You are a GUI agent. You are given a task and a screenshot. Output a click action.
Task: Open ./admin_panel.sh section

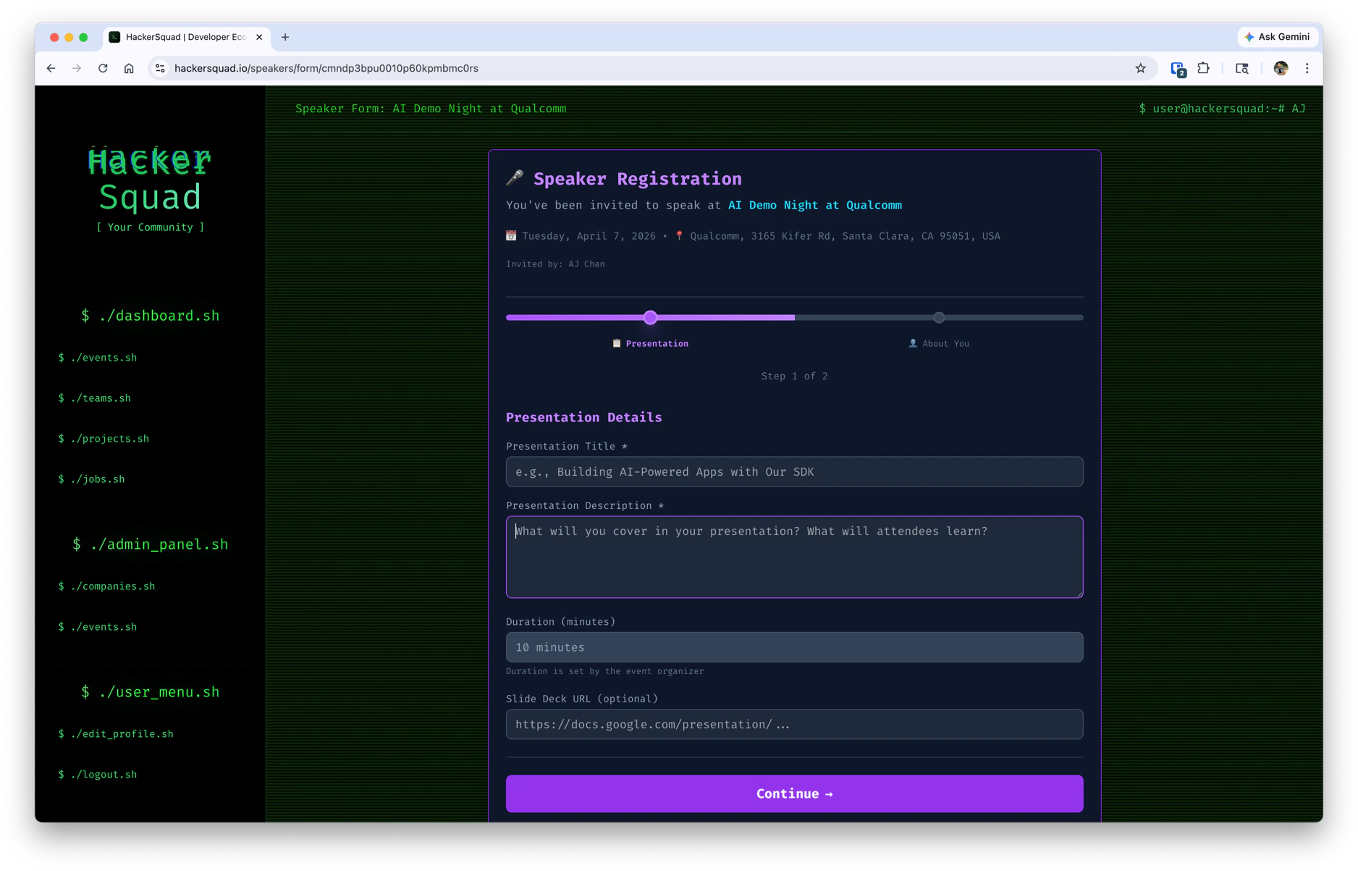coord(150,544)
